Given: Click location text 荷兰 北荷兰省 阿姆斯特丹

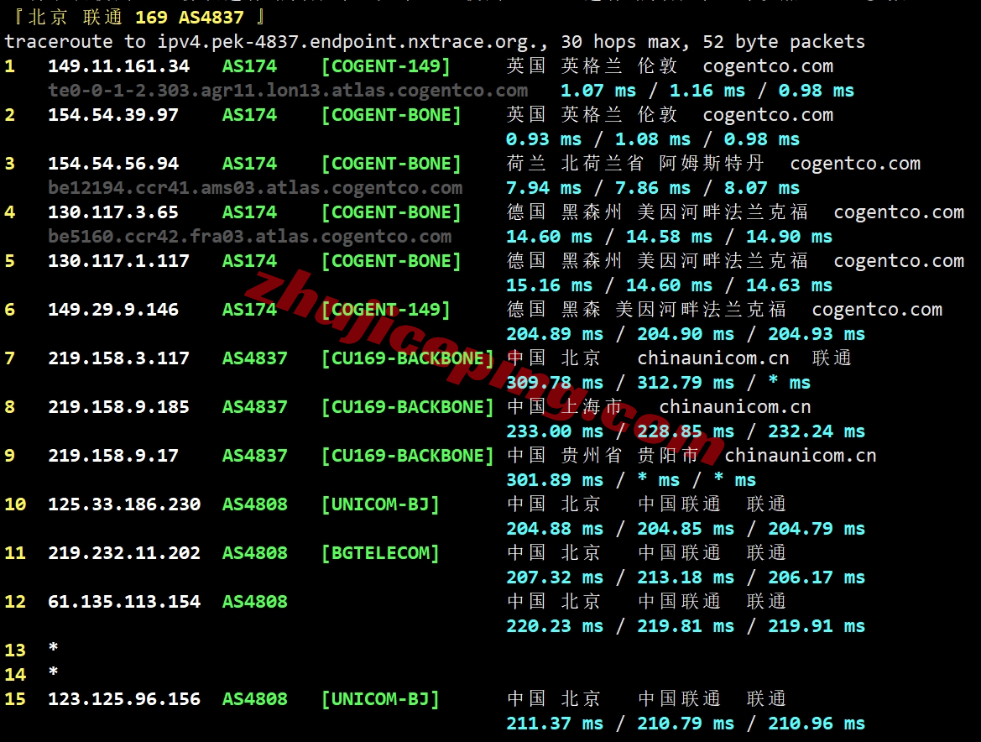Looking at the screenshot, I should pos(635,164).
